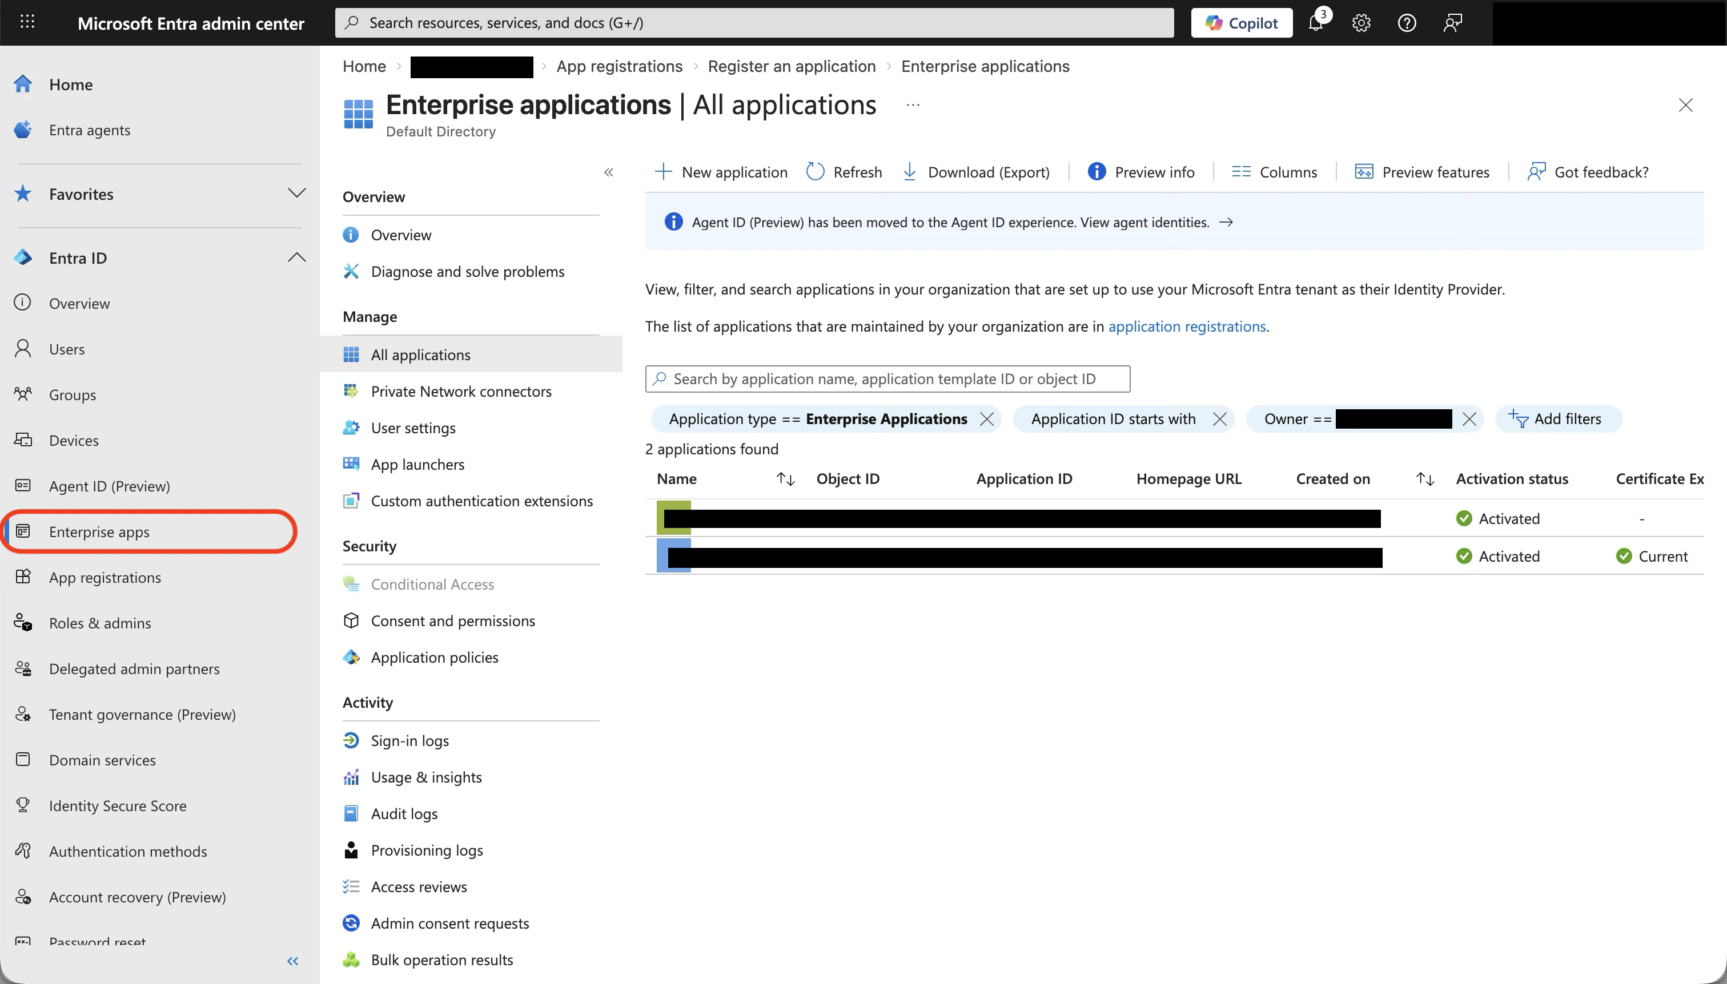1727x984 pixels.
Task: Click the App launchers icon
Action: click(351, 463)
